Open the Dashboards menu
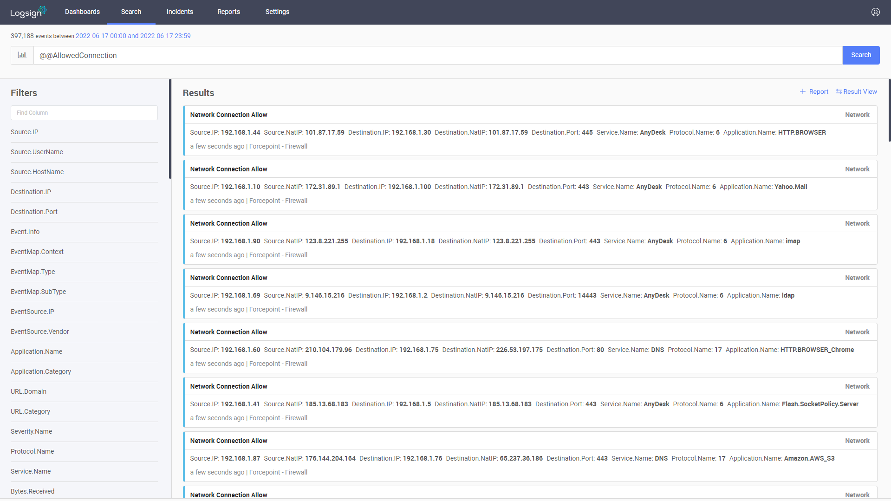891x501 pixels. pos(82,12)
